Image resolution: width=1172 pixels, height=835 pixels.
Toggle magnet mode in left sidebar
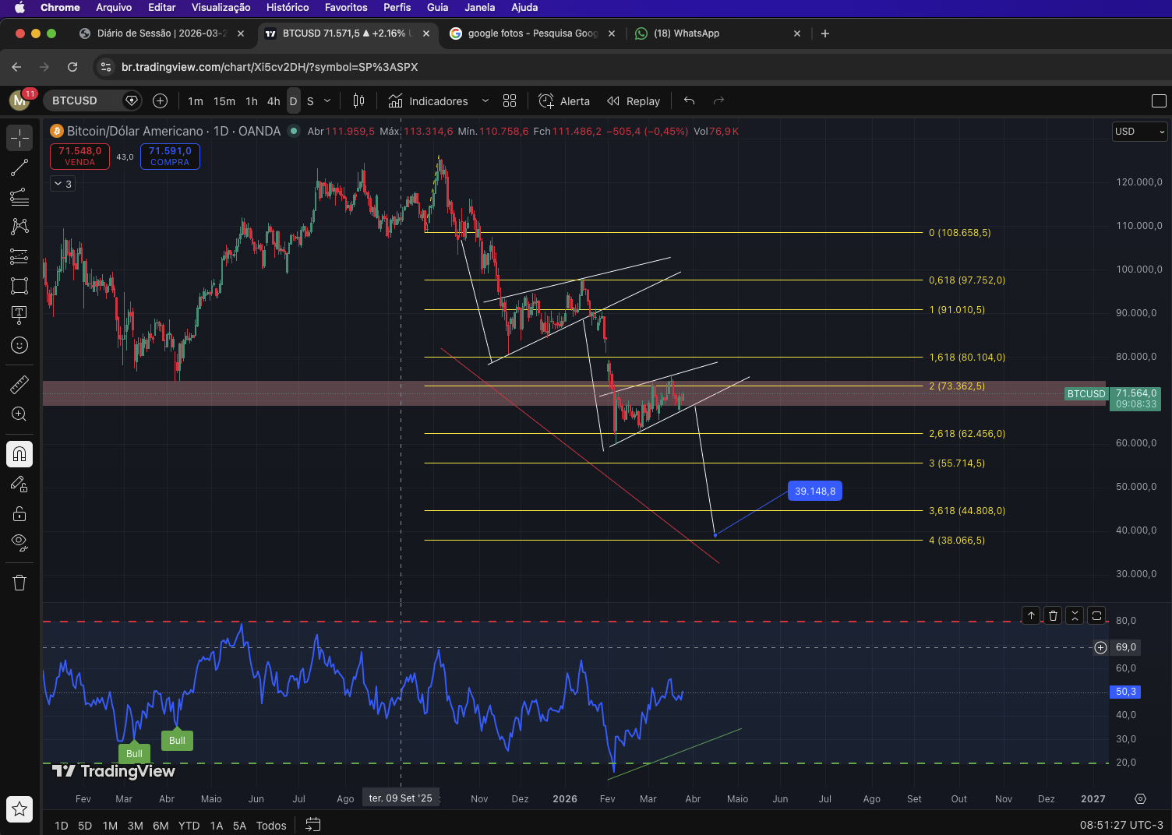(x=19, y=454)
